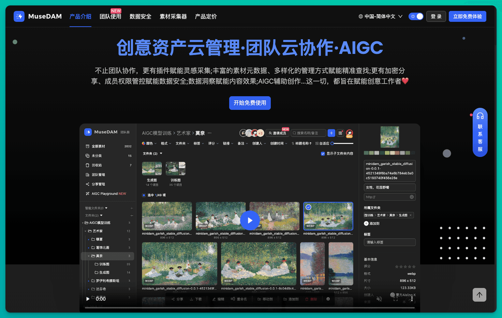Open the apps grid icon with red dot
This screenshot has width=502, height=318.
coord(340,133)
